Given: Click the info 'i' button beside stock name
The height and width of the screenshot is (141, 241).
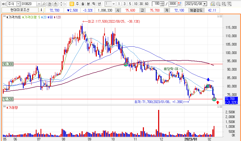Looking at the screenshot, I should pyautogui.click(x=41, y=10).
